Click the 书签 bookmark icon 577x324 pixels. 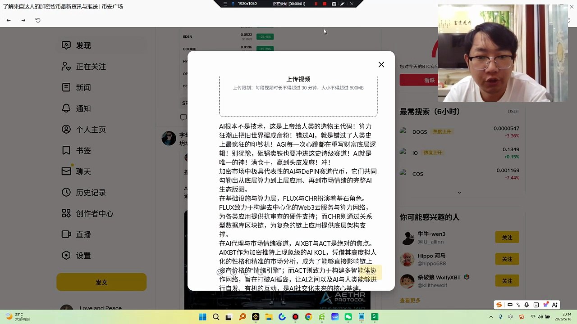pos(66,150)
